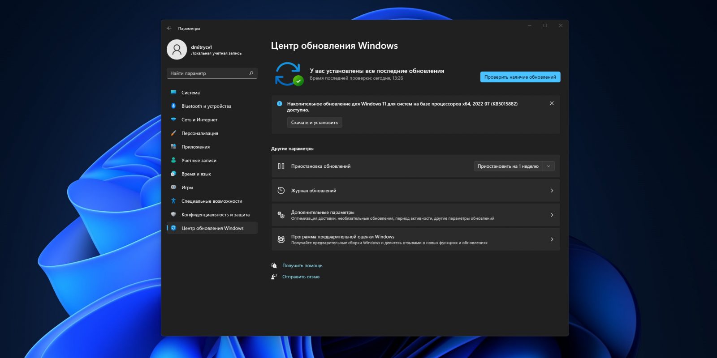Click the Учетные записи person icon
Screen dimensions: 717x358
pyautogui.click(x=173, y=160)
